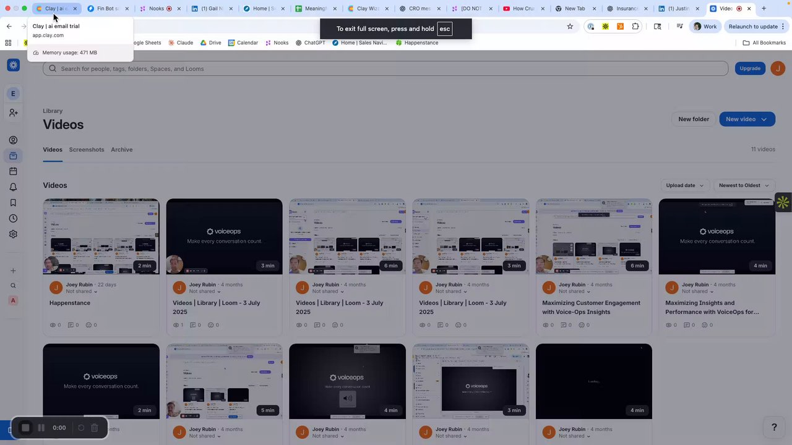
Task: Click the Loom extension pinwheel on the right edge
Action: [x=783, y=202]
